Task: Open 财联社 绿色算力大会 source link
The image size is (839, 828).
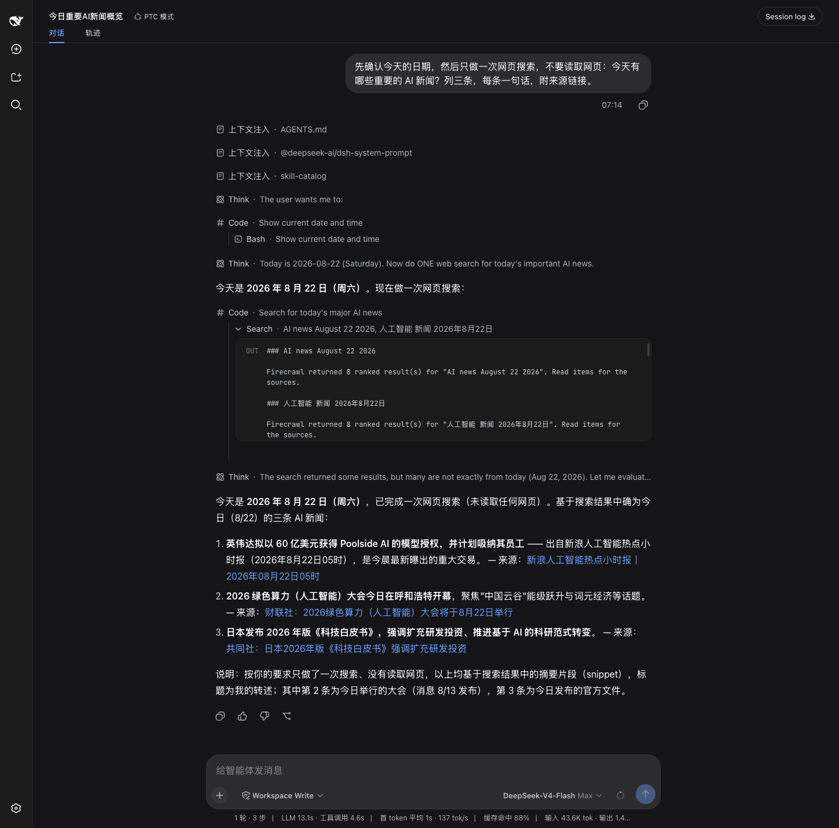Action: pos(389,612)
